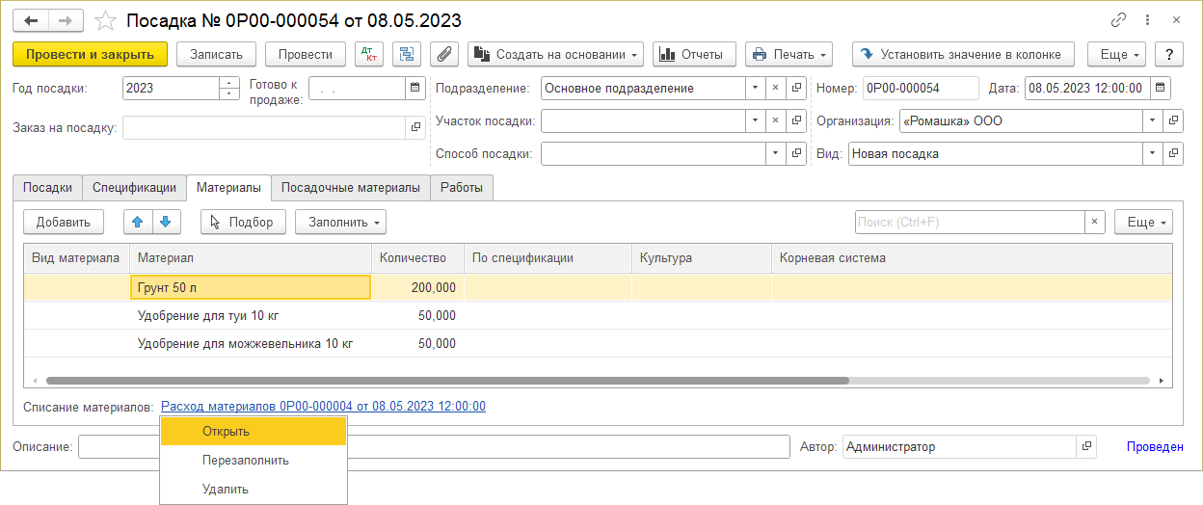
Task: Open the document structure icon
Action: (x=406, y=55)
